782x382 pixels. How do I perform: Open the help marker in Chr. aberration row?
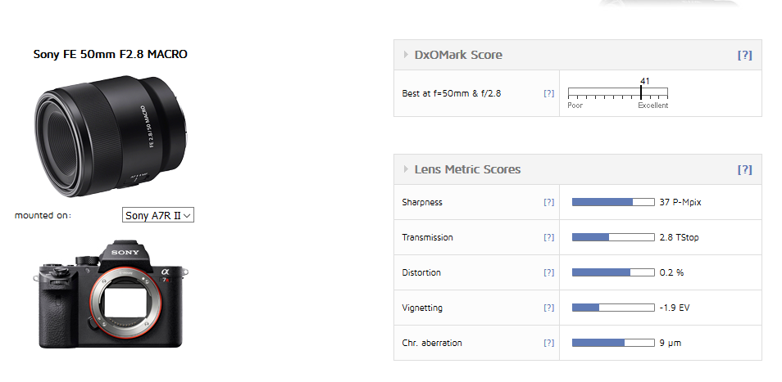click(x=549, y=343)
